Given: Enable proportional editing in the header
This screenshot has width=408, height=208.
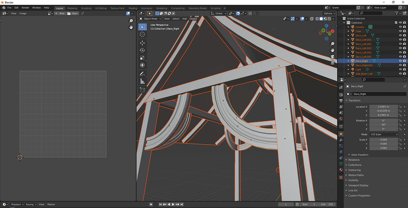Looking at the screenshot, I should [250, 13].
